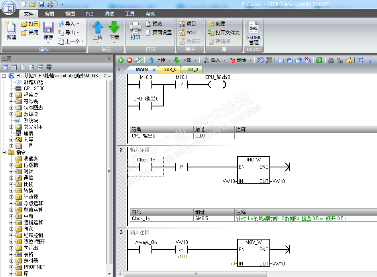This screenshot has width=377, height=277.
Task: Open 预览 (Print preview)
Action: [154, 24]
